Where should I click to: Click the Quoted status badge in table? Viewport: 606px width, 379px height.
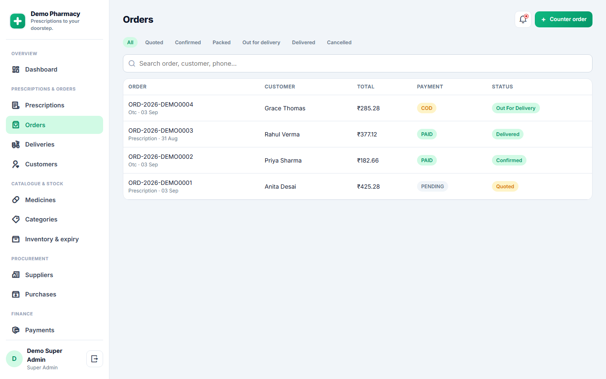click(x=505, y=187)
